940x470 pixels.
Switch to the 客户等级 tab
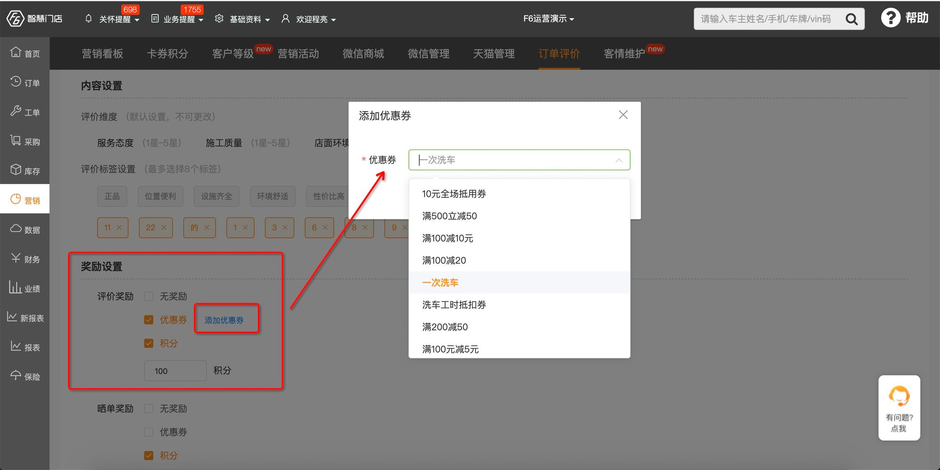[x=233, y=54]
